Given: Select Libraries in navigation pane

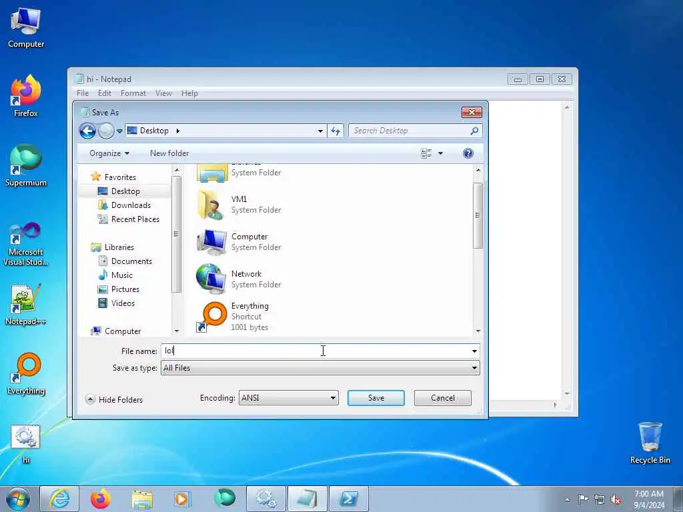Looking at the screenshot, I should [x=112, y=247].
